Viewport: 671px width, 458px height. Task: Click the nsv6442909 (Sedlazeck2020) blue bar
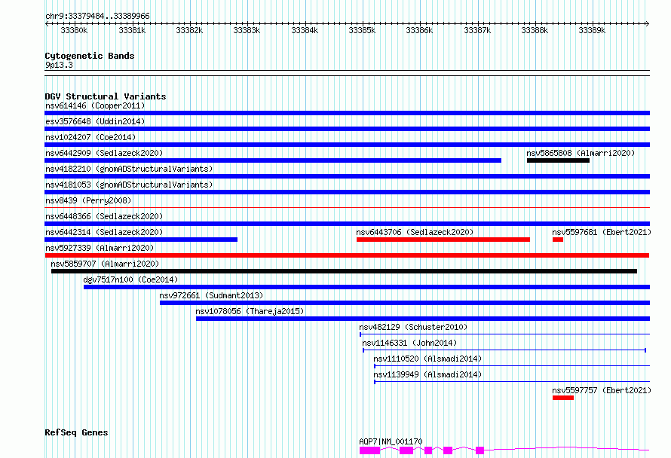pyautogui.click(x=273, y=160)
